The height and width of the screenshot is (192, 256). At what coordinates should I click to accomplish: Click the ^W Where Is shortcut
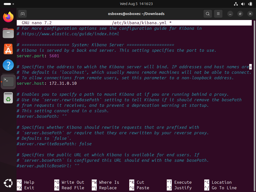tap(105, 182)
